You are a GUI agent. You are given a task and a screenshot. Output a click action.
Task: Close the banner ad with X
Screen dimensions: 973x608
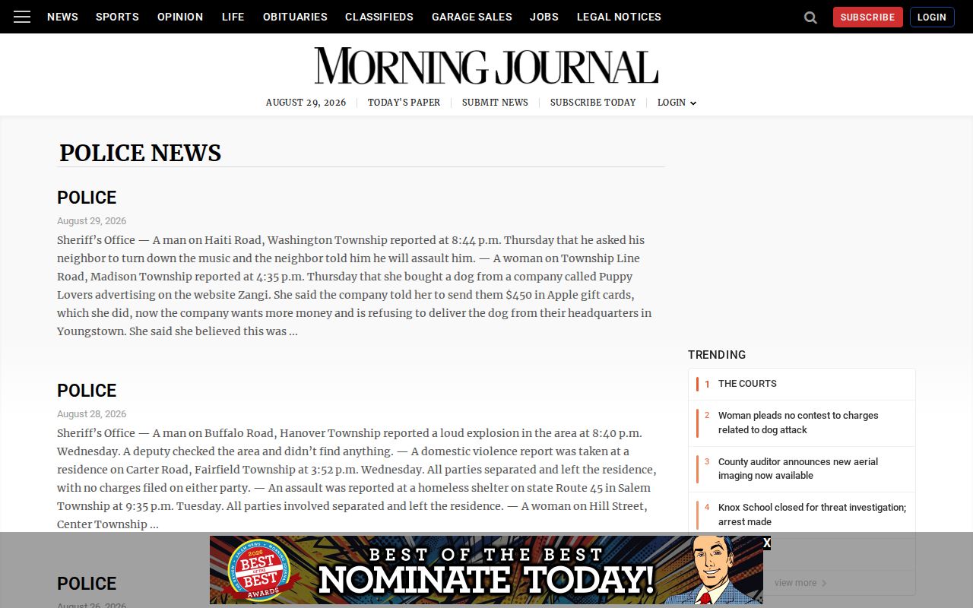pos(766,543)
